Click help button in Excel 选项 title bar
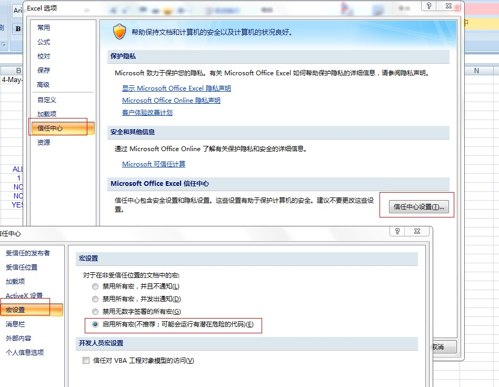This screenshot has width=499, height=387. tap(428, 6)
